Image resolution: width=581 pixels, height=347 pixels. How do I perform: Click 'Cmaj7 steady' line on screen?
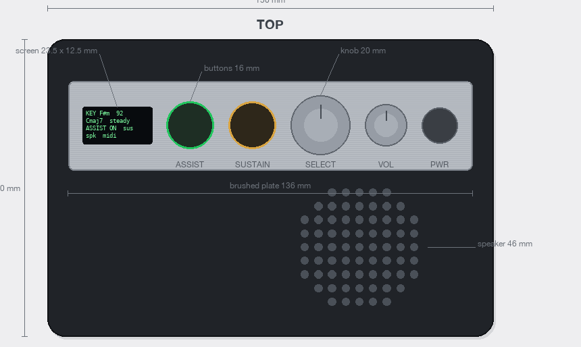tap(108, 121)
